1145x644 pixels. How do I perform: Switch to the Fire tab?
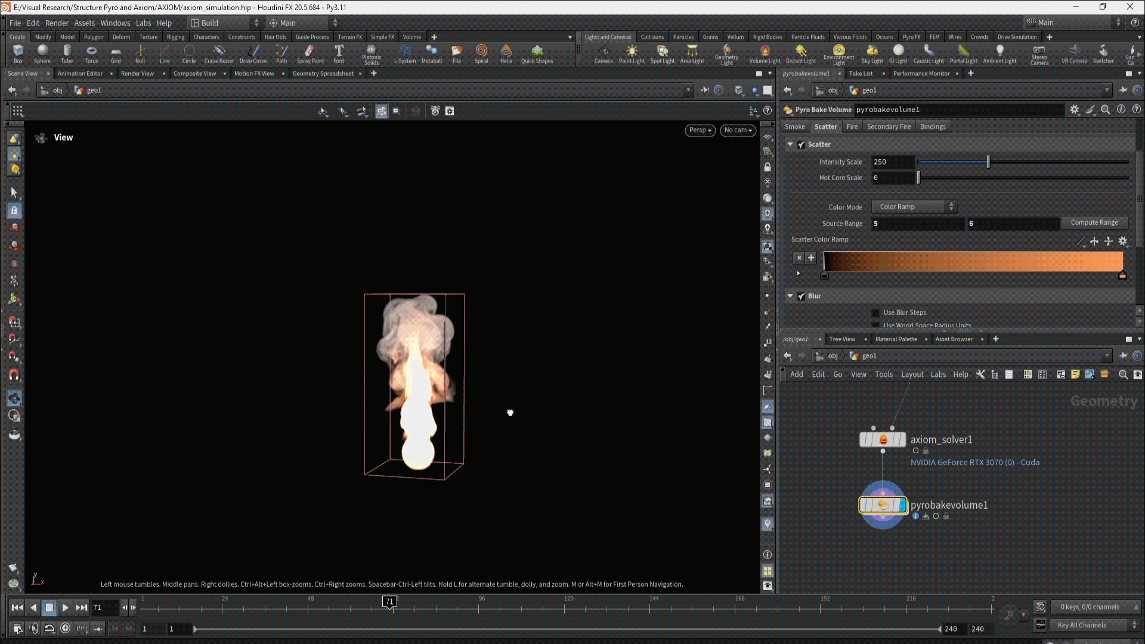852,127
